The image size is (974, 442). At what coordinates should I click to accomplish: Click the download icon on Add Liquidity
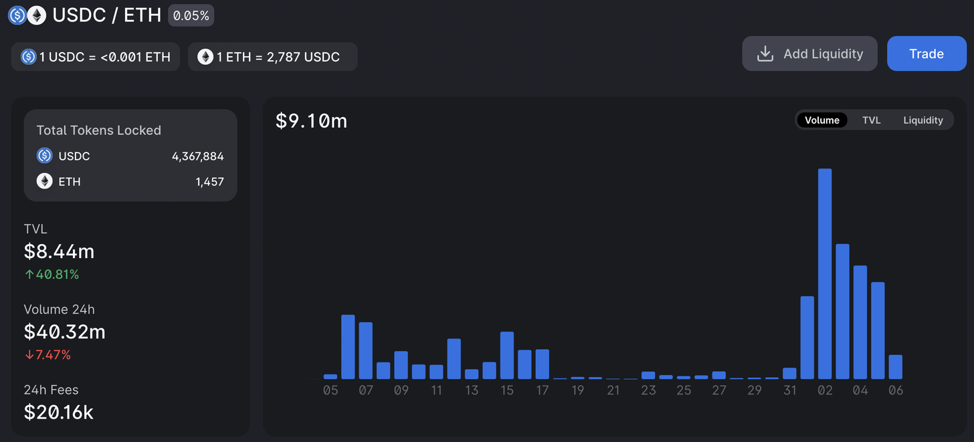click(765, 53)
